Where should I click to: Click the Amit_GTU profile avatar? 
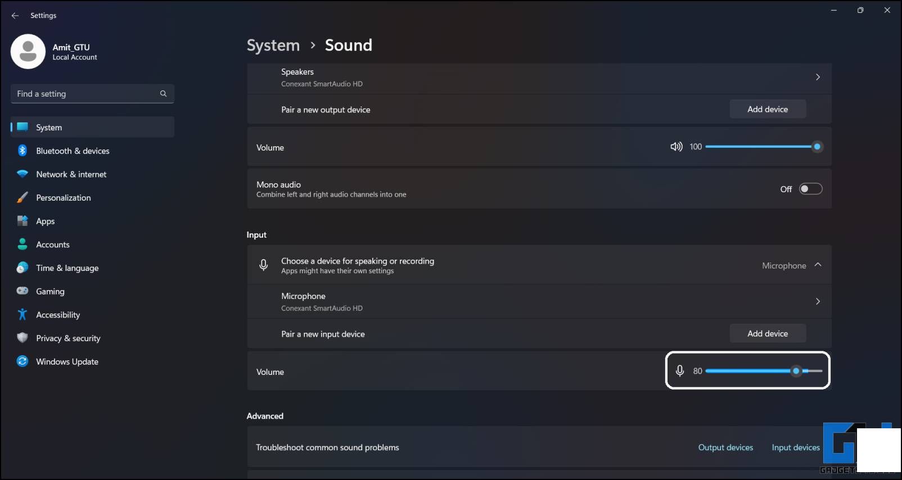click(28, 52)
